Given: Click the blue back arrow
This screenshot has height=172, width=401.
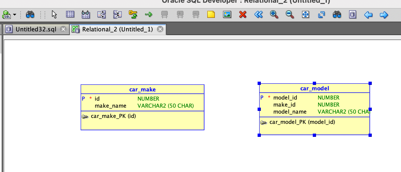Looking at the screenshot, I should 368,15.
